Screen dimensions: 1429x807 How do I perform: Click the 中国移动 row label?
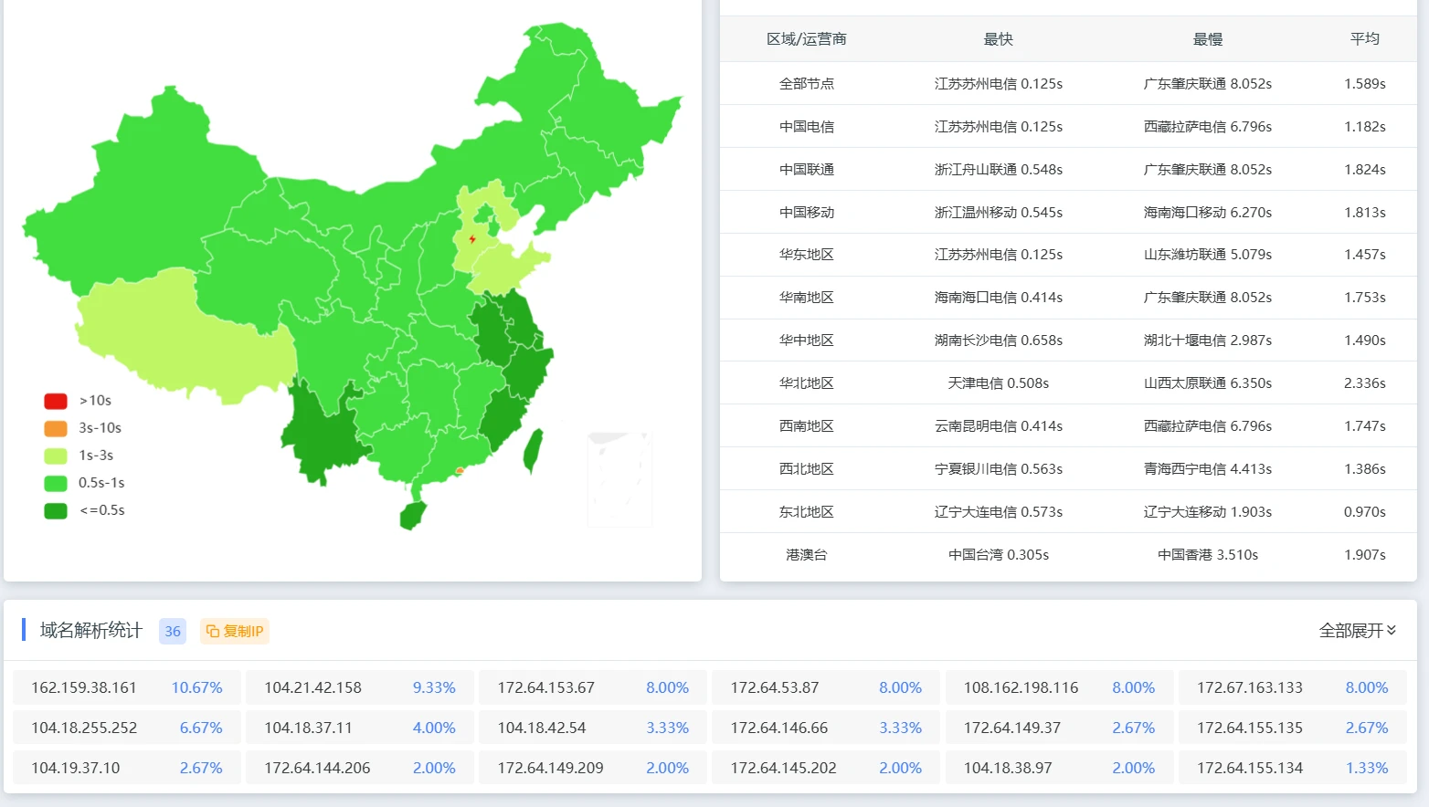click(x=807, y=213)
